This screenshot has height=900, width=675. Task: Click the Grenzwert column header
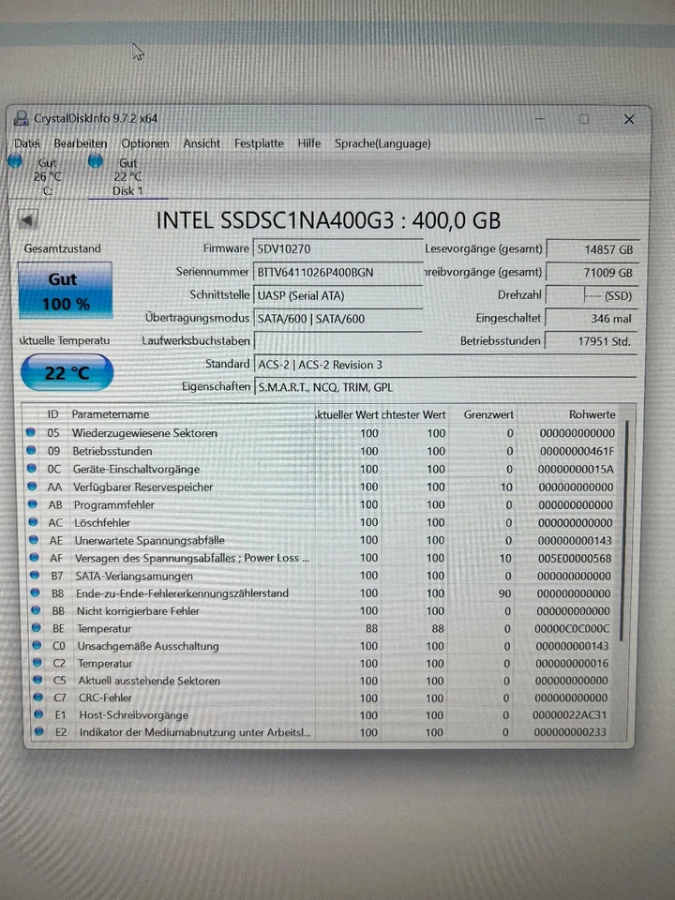(x=488, y=414)
